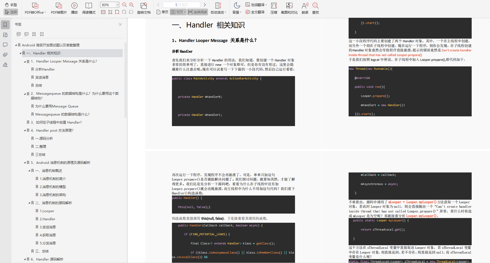Image resolution: width=490 pixels, height=263 pixels.
Task: Collapse the 5、Android 消息机制的原理及源码解析 arrow
Action: [25, 162]
